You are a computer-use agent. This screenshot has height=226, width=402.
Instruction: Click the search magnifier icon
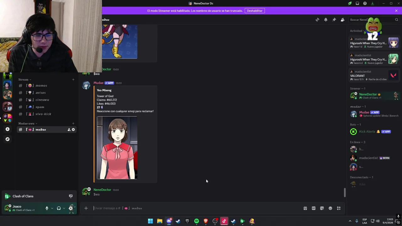coord(396,19)
